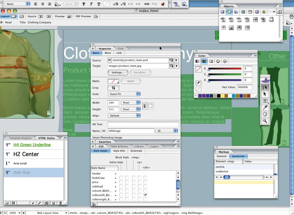Open the Template Regions tab
The image size is (294, 215).
click(20, 138)
